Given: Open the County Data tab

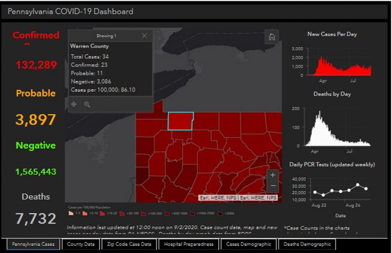Looking at the screenshot, I should [81, 244].
